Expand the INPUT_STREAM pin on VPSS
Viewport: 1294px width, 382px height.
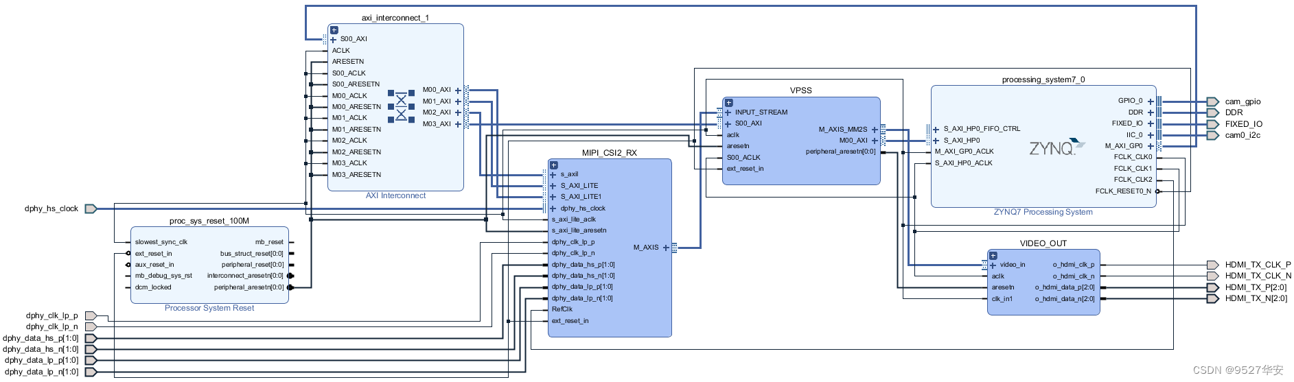(728, 112)
